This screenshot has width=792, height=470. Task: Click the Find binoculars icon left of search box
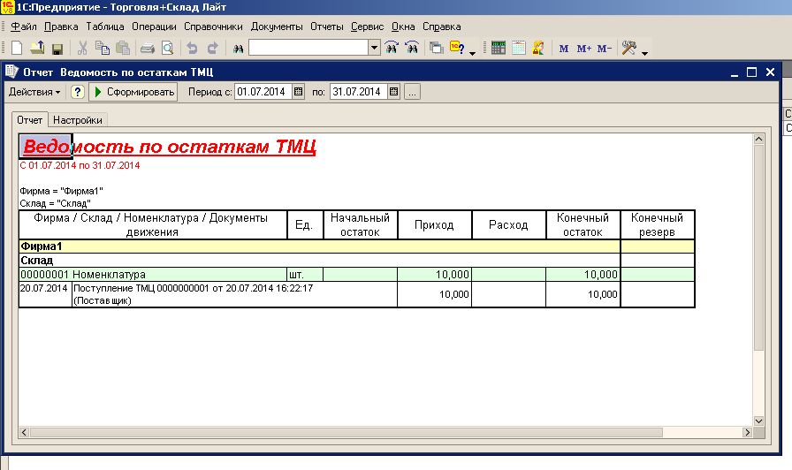[x=238, y=49]
